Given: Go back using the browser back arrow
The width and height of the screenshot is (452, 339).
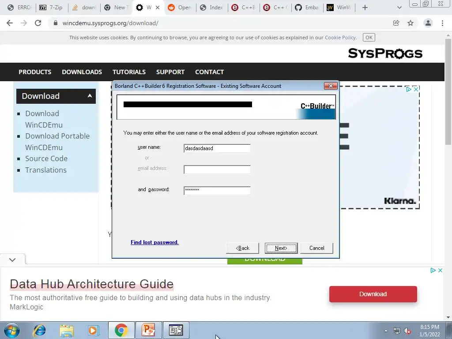Looking at the screenshot, I should click(x=10, y=23).
